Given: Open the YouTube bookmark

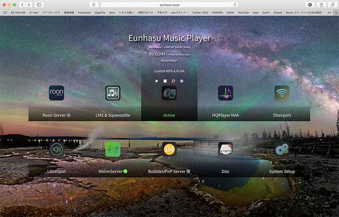Looking at the screenshot, I should click(x=243, y=13).
